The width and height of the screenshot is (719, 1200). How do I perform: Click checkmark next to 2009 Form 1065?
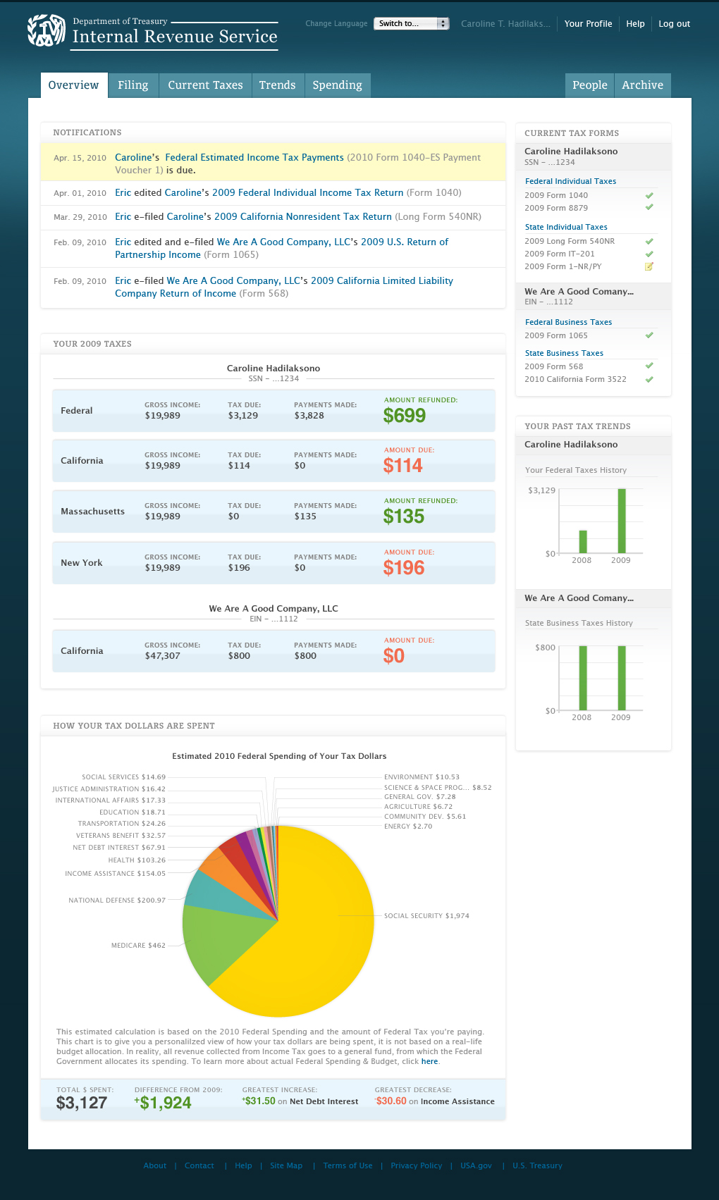pos(649,335)
